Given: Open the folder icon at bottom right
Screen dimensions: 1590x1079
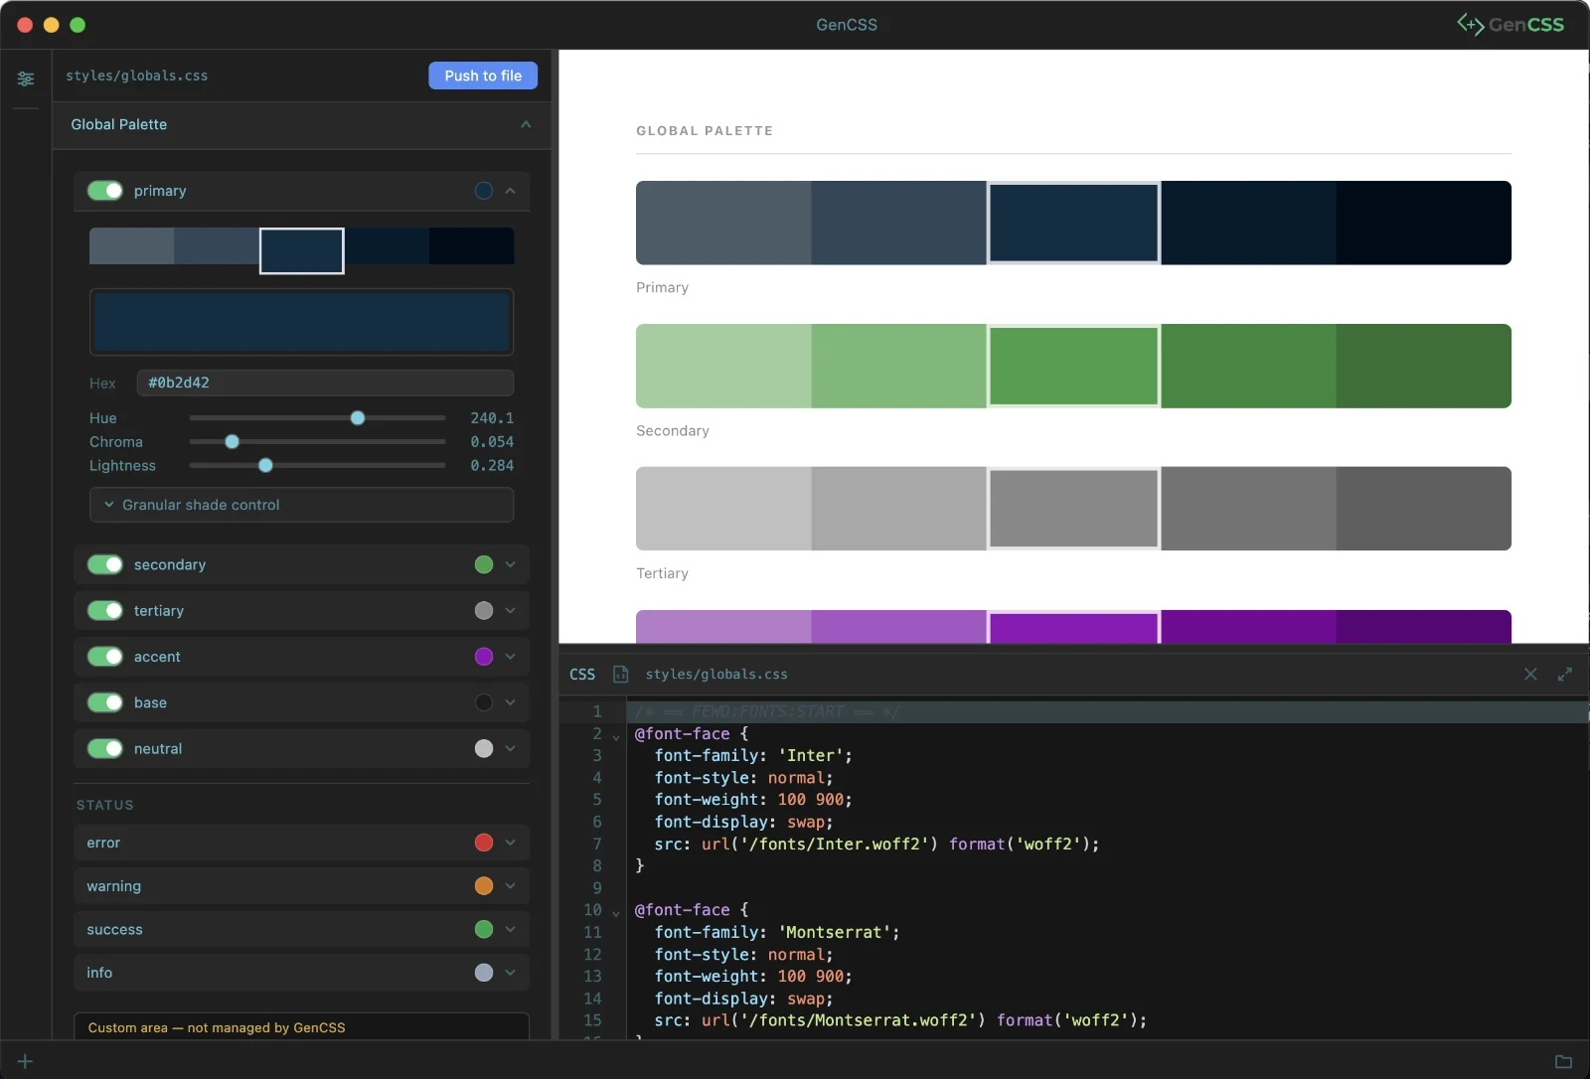Looking at the screenshot, I should (1563, 1061).
